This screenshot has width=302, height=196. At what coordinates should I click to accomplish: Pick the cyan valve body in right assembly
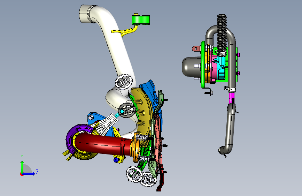coord(222,68)
